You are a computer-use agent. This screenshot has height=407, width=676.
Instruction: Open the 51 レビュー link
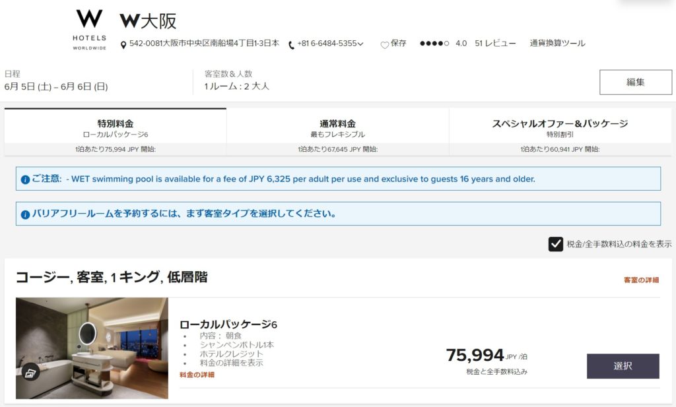pyautogui.click(x=495, y=44)
